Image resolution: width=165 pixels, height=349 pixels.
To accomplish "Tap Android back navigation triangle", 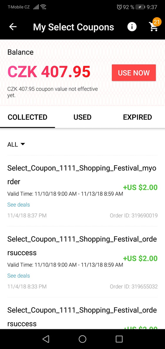I will [46, 339].
